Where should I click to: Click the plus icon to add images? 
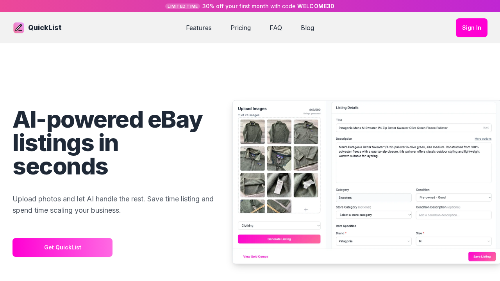[306, 210]
